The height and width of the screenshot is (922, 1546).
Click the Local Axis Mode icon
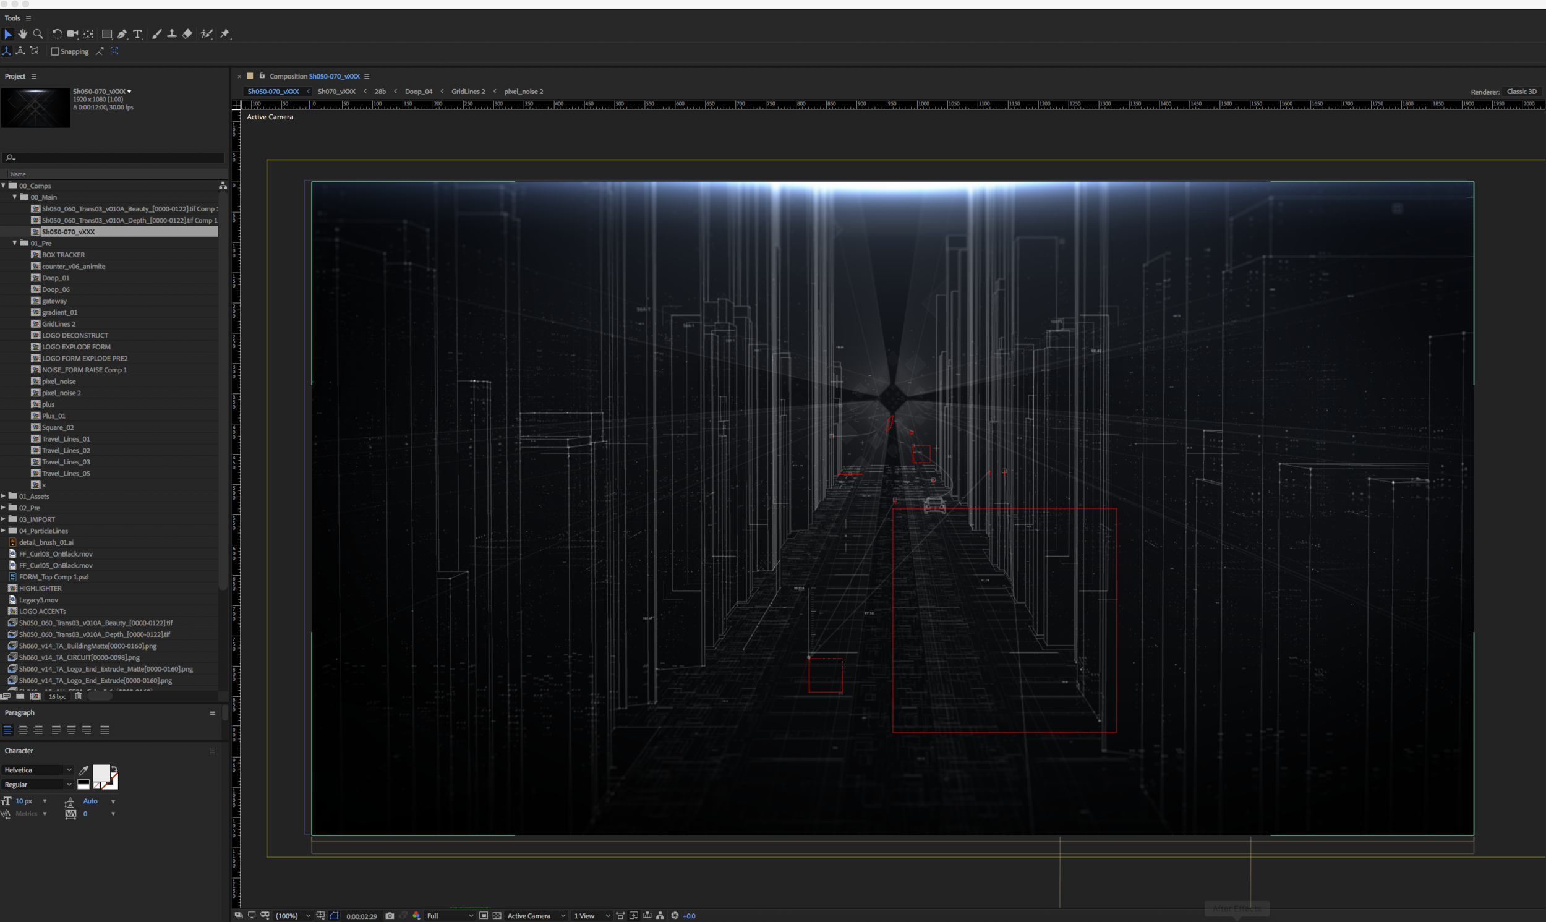pos(7,51)
